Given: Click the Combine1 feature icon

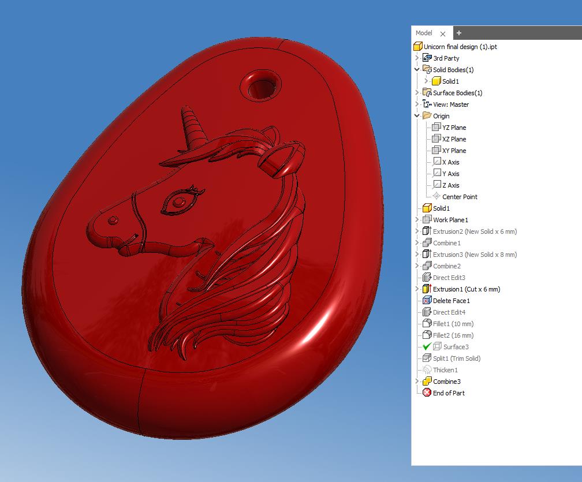Looking at the screenshot, I should [427, 242].
